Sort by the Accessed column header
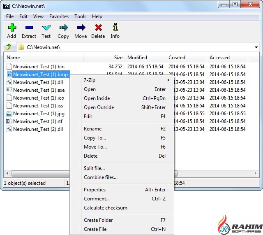This screenshot has width=263, height=235. pyautogui.click(x=219, y=58)
